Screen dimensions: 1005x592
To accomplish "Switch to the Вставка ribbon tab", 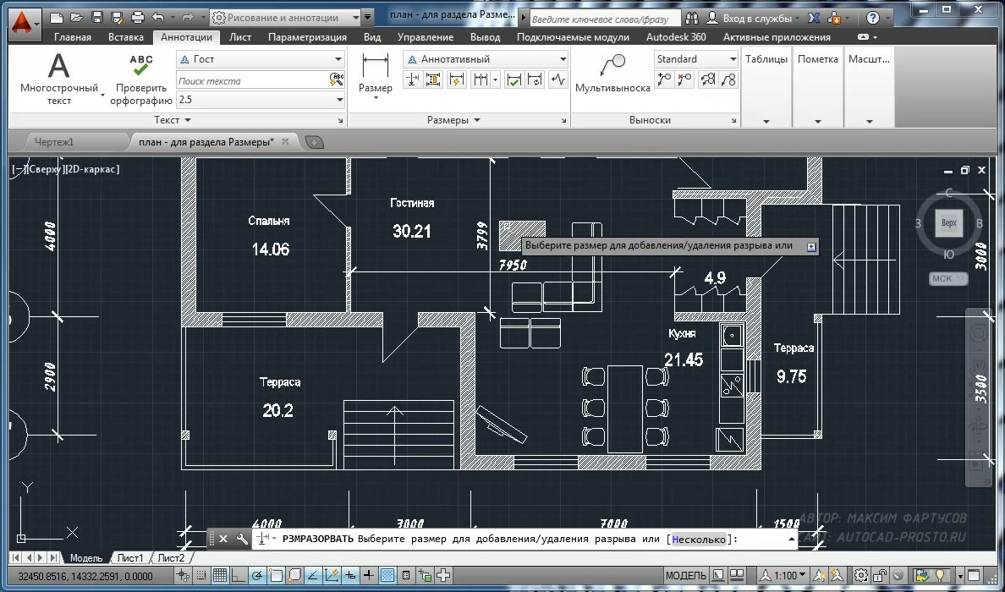I will coord(125,37).
